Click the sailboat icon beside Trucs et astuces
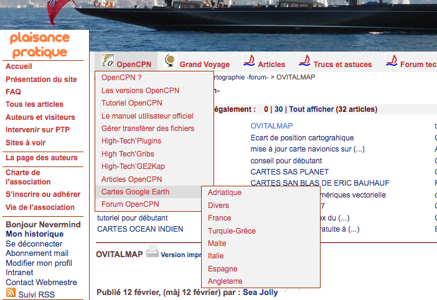 (x=304, y=60)
